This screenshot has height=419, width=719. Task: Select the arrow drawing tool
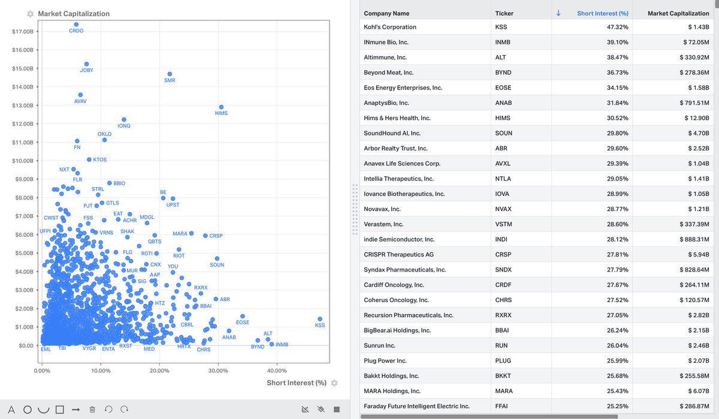click(x=75, y=409)
